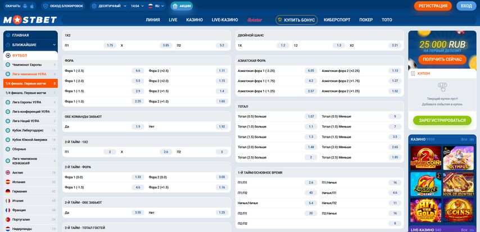Click the Portugal flag icon

pos(8,220)
